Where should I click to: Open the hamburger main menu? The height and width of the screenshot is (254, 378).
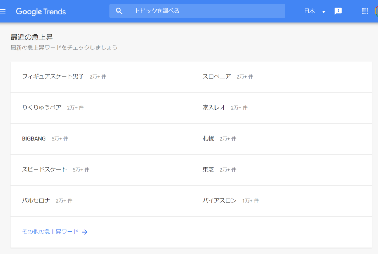click(x=3, y=11)
